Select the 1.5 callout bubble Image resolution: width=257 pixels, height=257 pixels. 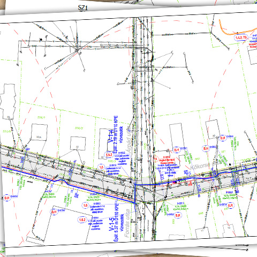click(101, 167)
